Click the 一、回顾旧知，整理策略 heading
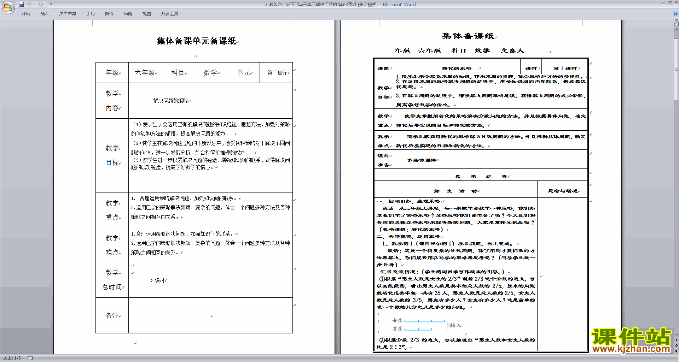This screenshot has width=679, height=362. [x=408, y=201]
